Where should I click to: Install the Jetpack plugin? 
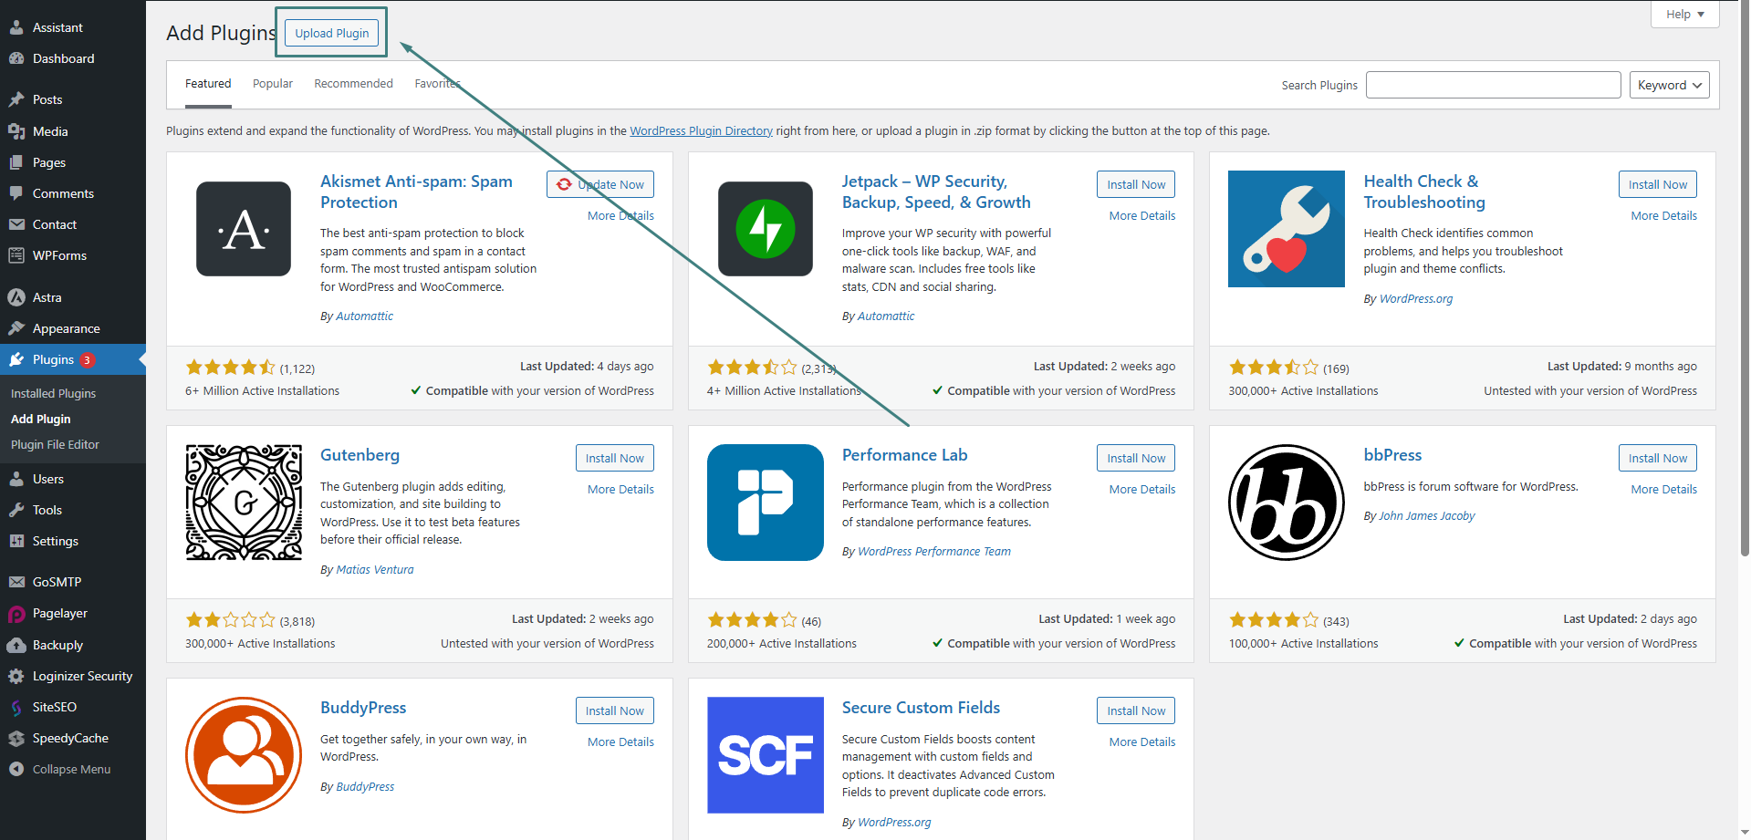(x=1136, y=184)
